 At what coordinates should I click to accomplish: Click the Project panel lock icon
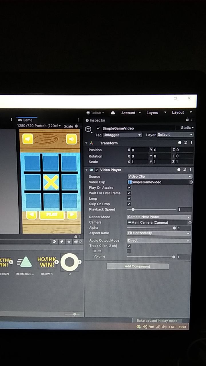[x=76, y=236]
